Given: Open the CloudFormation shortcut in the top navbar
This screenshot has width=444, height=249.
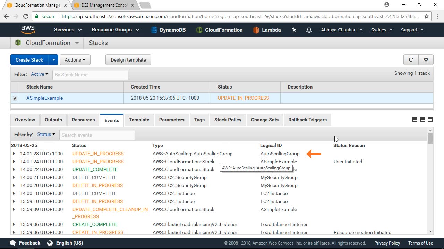Looking at the screenshot, I should [x=219, y=30].
